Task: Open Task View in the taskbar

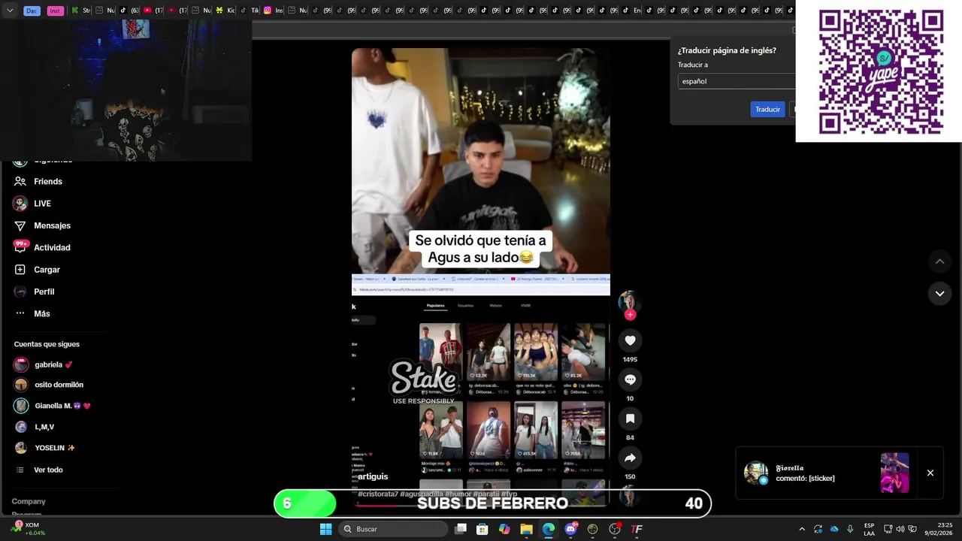Action: pos(461,529)
